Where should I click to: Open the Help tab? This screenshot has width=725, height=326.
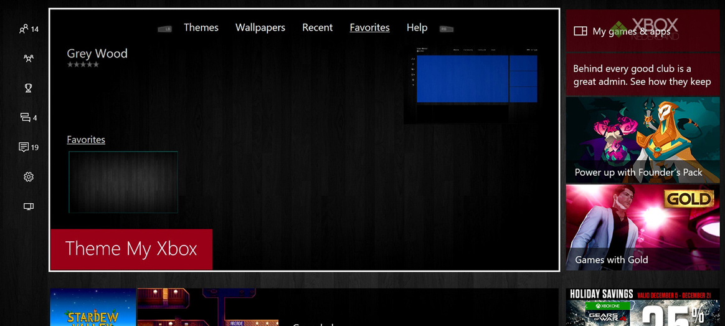(x=417, y=27)
